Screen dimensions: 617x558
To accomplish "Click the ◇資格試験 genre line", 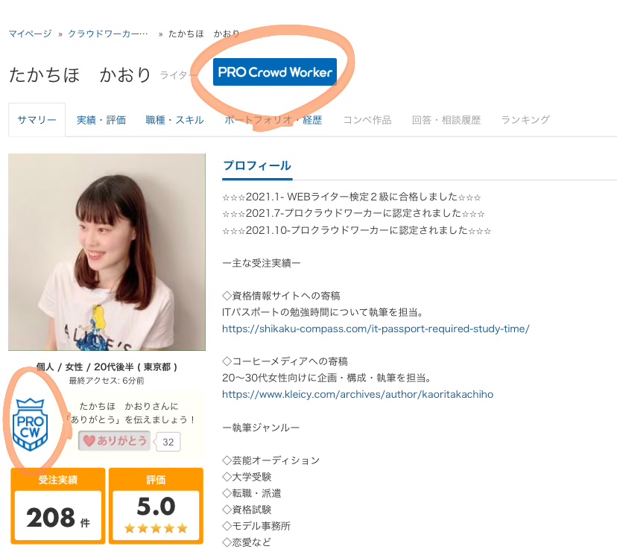I will pos(247,510).
